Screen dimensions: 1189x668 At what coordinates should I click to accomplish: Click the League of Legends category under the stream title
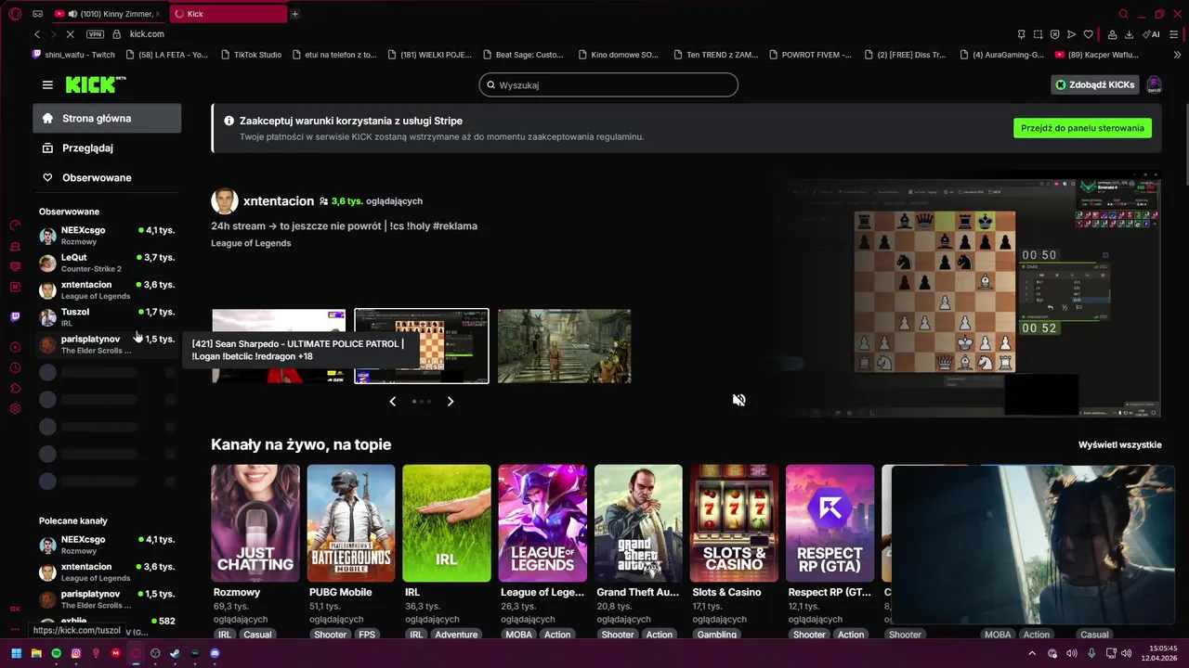click(251, 243)
